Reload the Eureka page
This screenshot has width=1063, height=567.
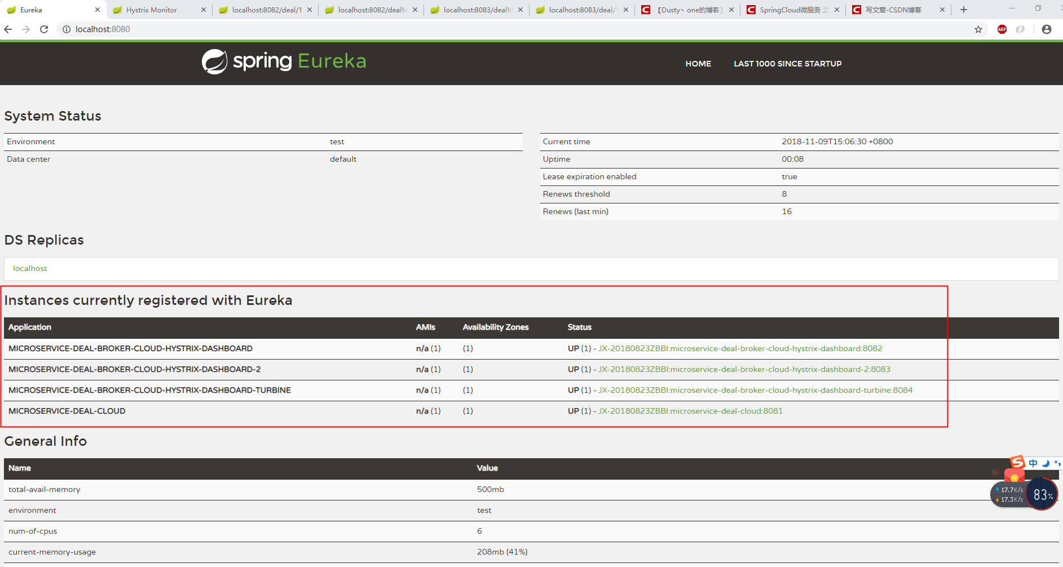pyautogui.click(x=44, y=29)
